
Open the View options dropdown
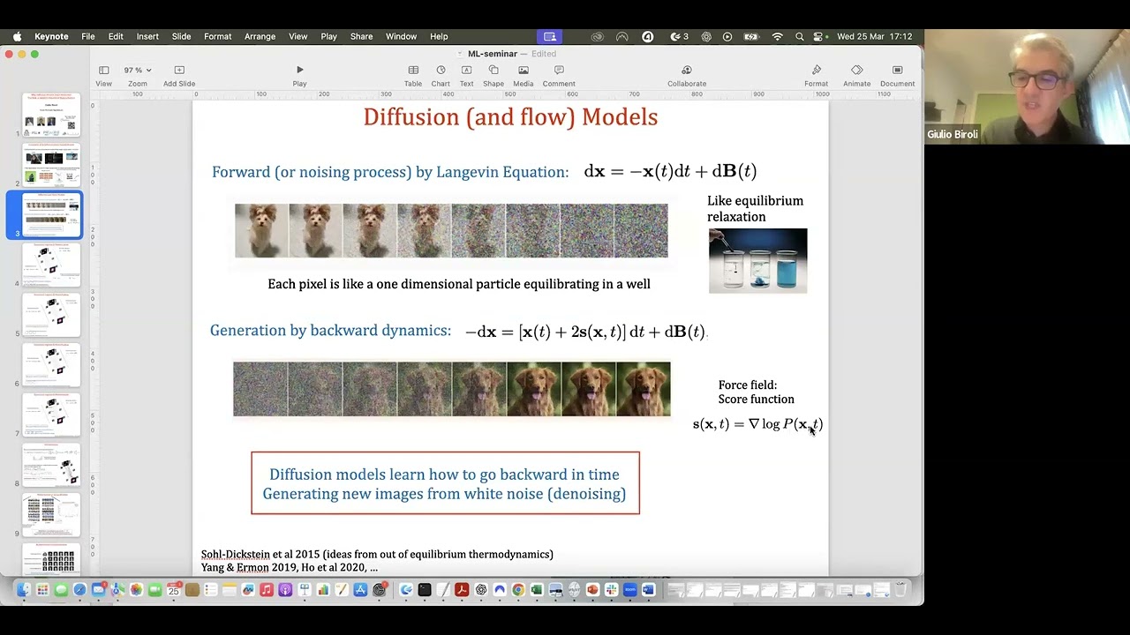tap(103, 71)
